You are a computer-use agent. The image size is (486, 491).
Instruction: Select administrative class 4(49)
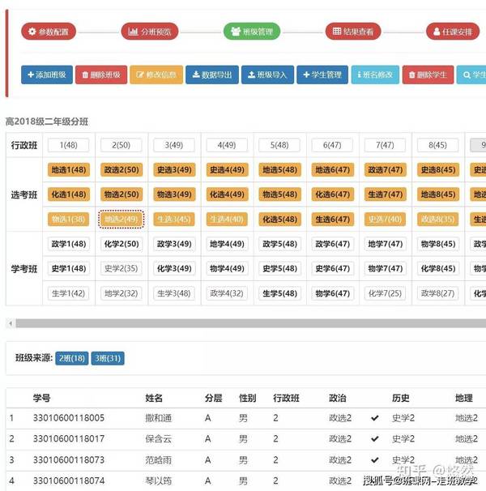pyautogui.click(x=227, y=145)
